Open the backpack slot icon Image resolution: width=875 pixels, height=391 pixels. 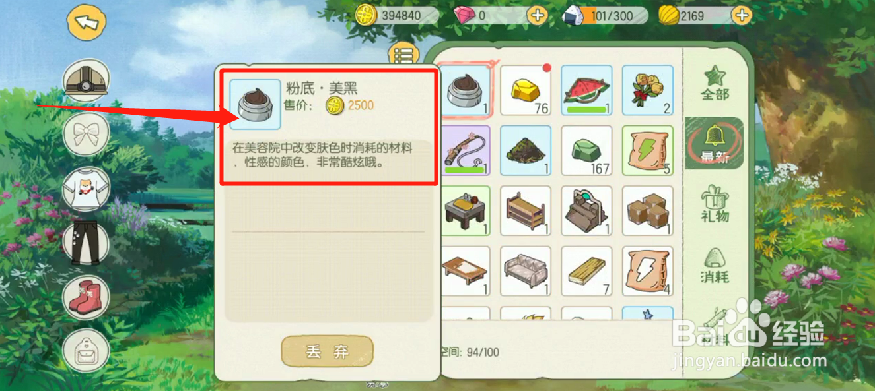pyautogui.click(x=86, y=351)
